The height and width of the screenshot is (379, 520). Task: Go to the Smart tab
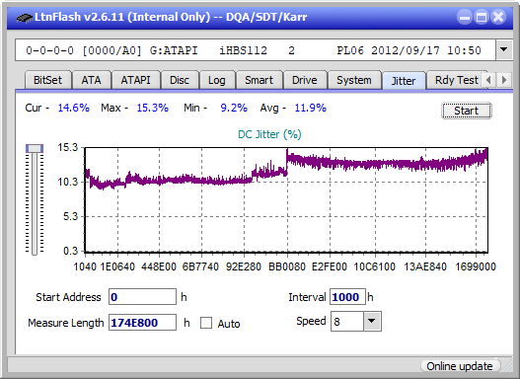(259, 80)
